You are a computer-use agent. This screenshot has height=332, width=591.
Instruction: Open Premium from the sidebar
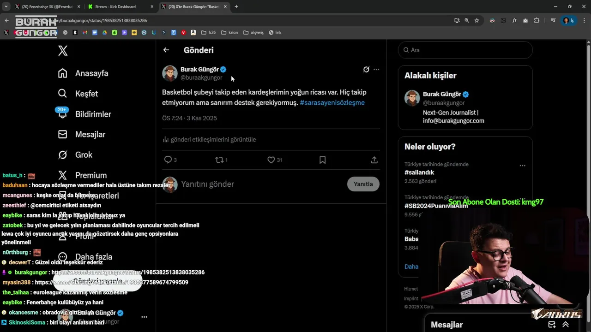[x=82, y=175]
